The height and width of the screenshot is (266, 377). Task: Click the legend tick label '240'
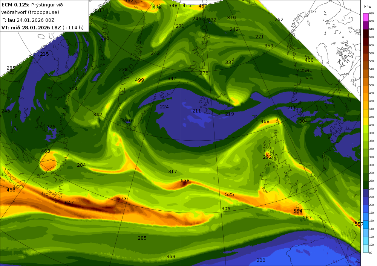[x=371, y=189]
